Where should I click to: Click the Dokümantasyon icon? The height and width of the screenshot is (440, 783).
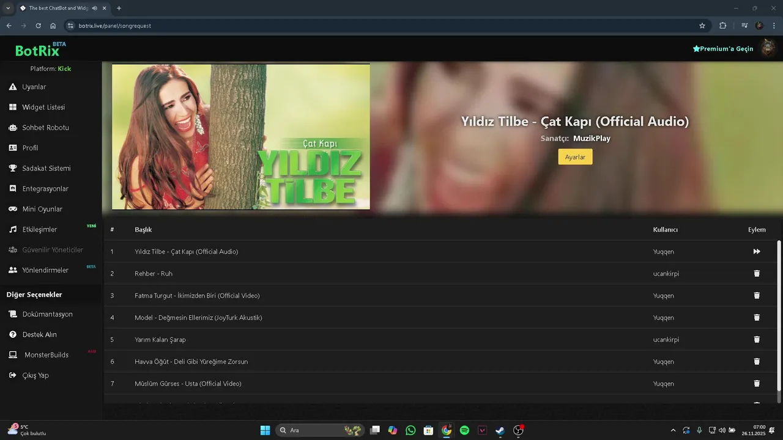tap(12, 314)
